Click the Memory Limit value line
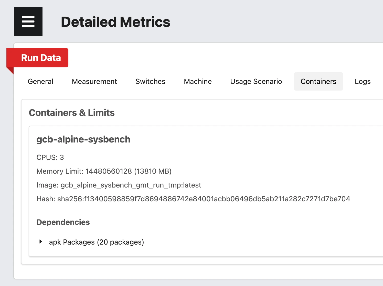This screenshot has height=286, width=383. pos(104,171)
